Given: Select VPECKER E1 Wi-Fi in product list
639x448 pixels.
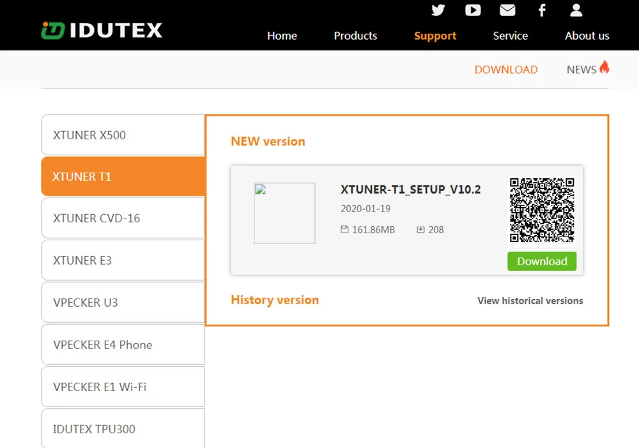Looking at the screenshot, I should (x=123, y=387).
